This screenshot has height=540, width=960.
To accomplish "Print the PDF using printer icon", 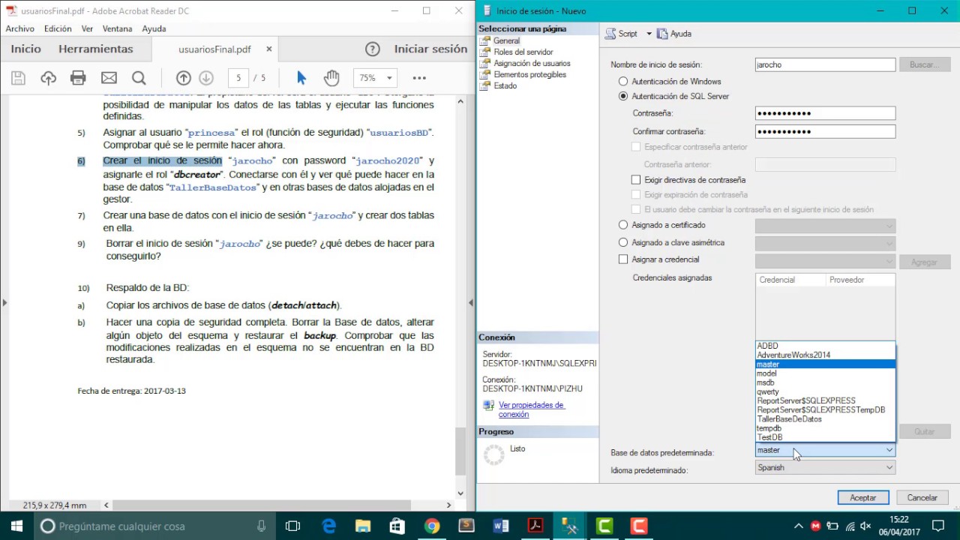I will click(x=78, y=78).
